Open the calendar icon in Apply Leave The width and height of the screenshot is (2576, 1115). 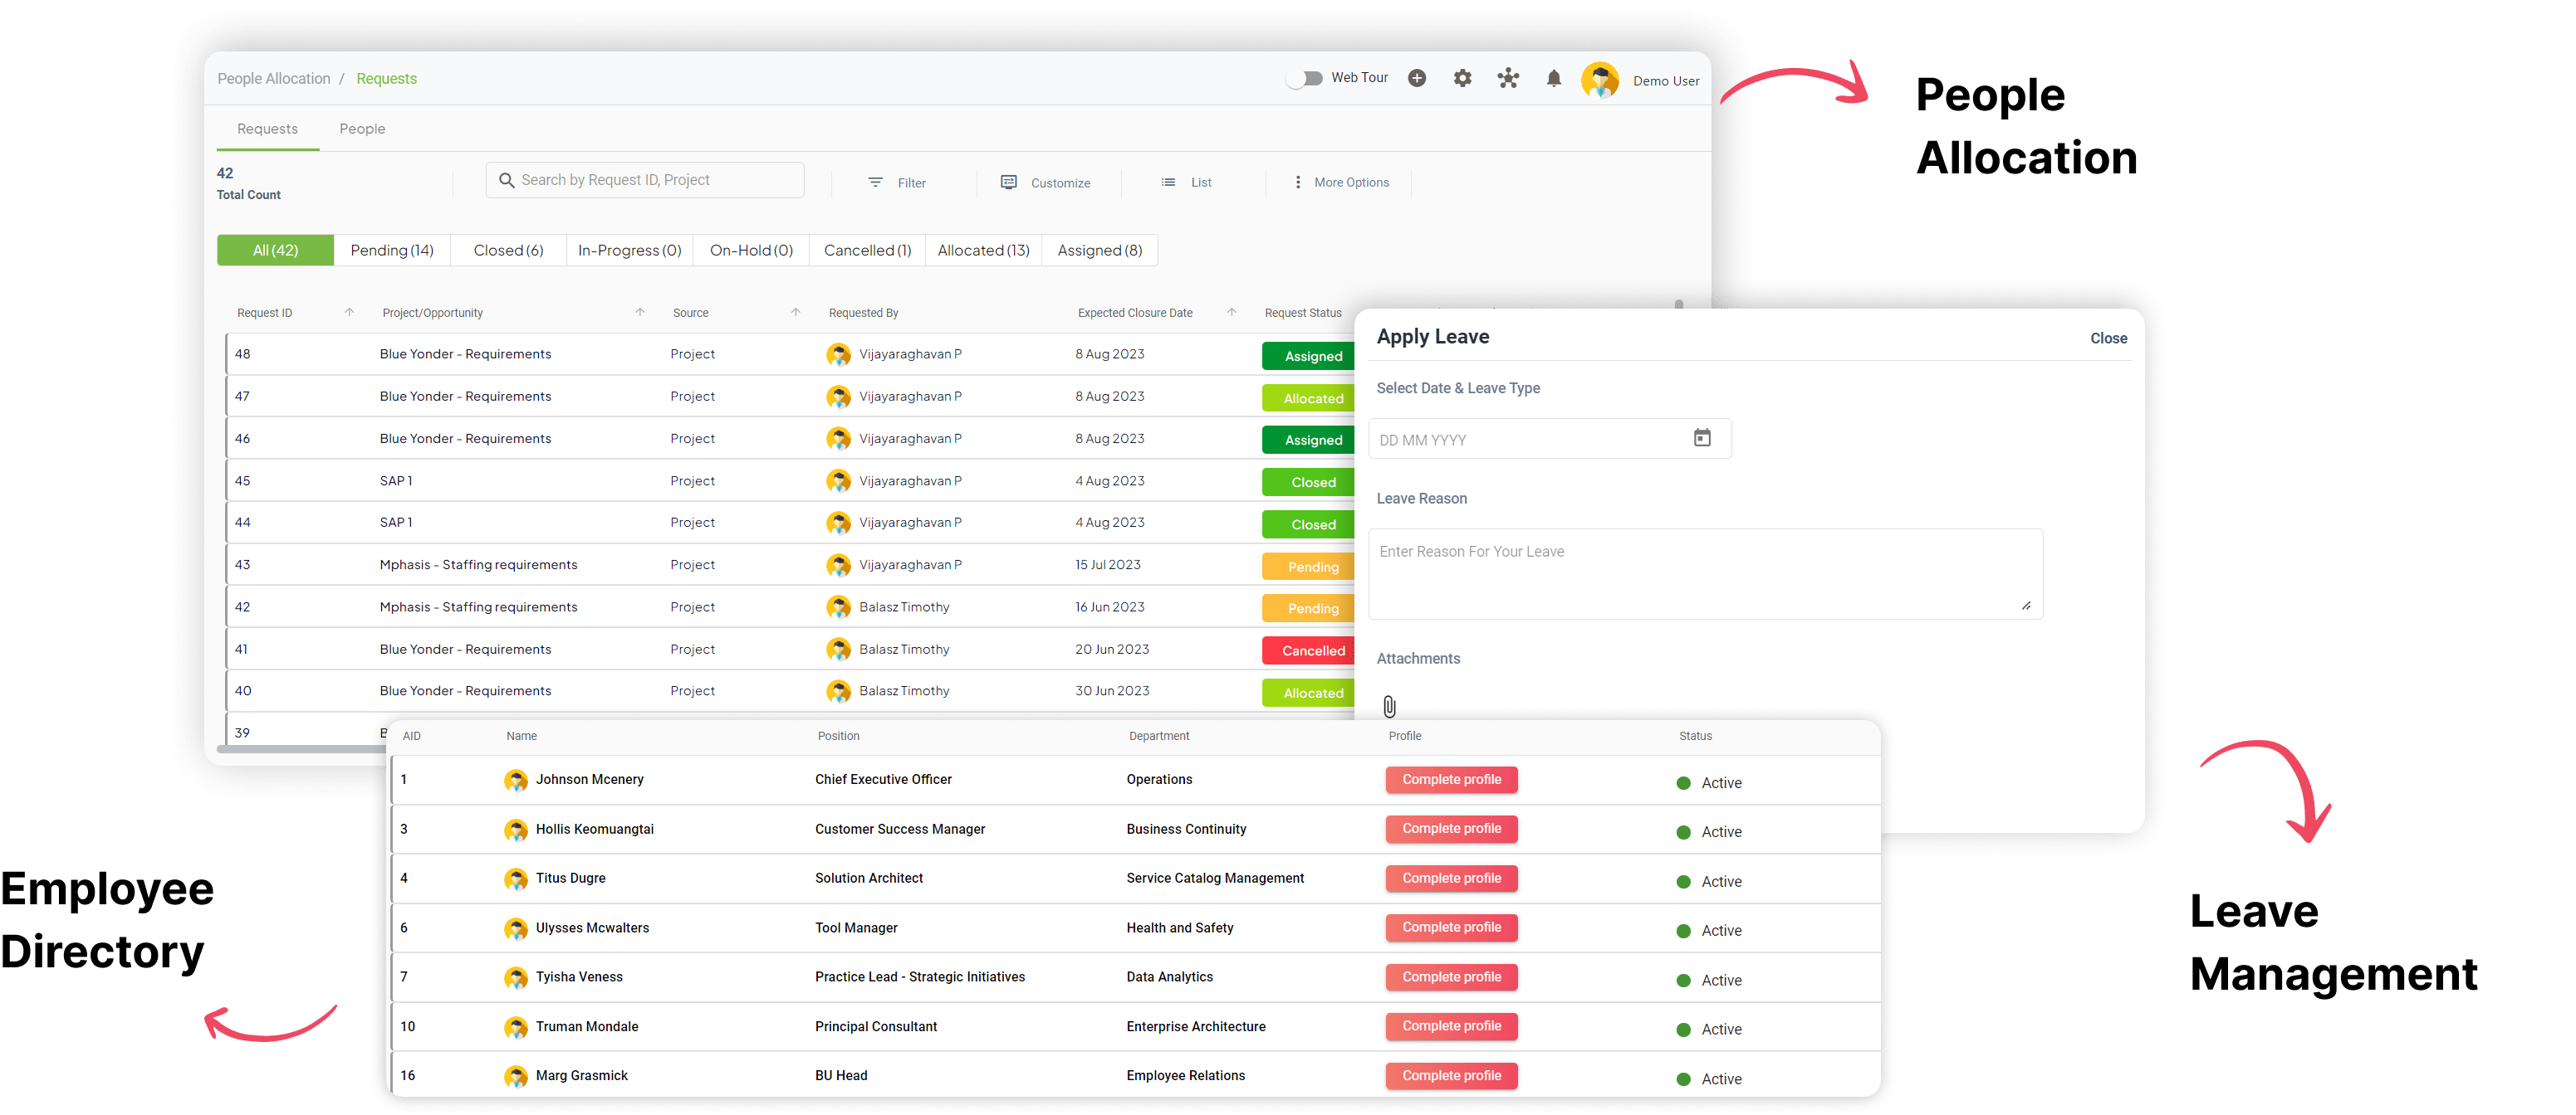[x=1702, y=437]
